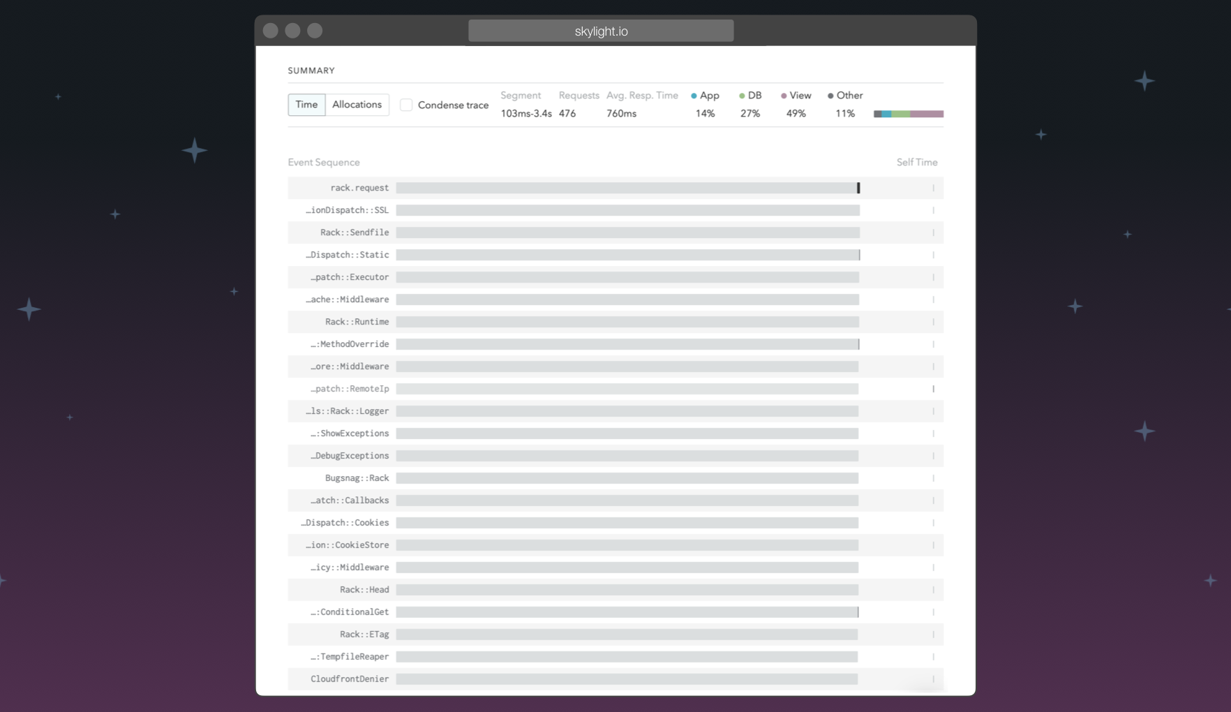Click the Requests count 476
This screenshot has width=1231, height=712.
click(567, 114)
